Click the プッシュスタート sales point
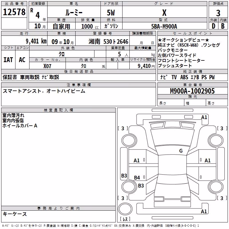Image resolution: width=229 pixels, height=229 pixels. (x=175, y=66)
